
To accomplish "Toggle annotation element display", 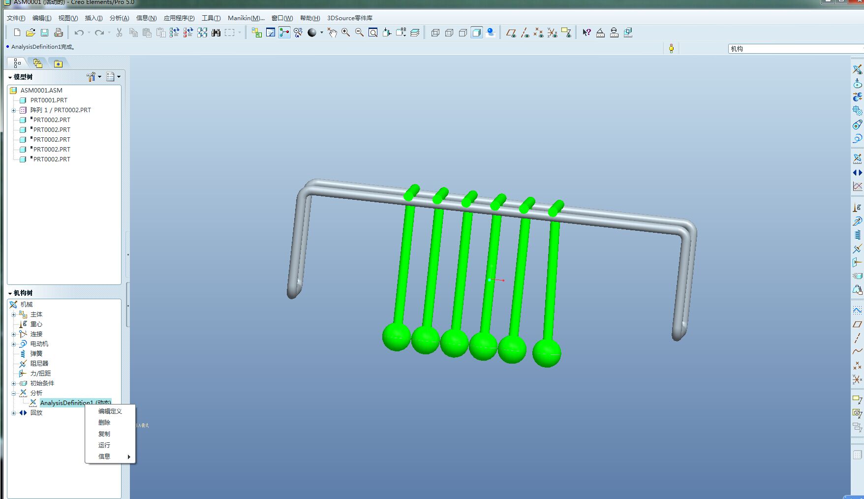I will pos(566,32).
